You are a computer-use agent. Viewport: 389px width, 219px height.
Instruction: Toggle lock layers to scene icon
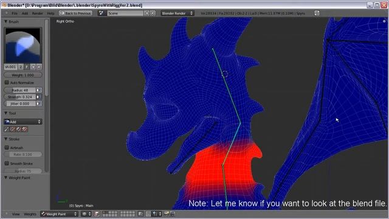point(140,214)
